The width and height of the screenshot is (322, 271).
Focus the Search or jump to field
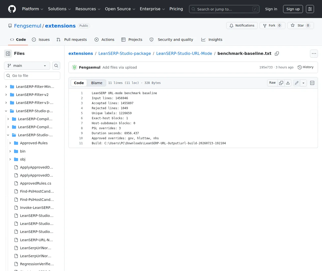pos(224,9)
